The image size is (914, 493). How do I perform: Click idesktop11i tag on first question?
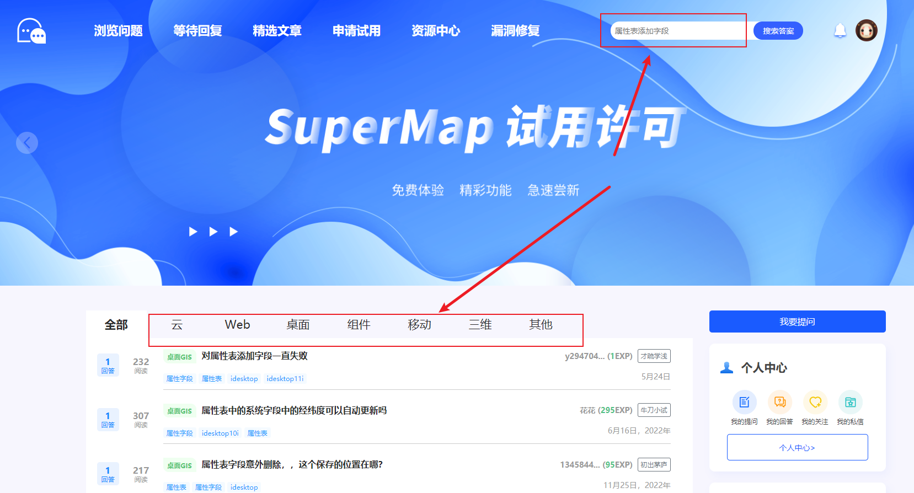click(x=285, y=379)
